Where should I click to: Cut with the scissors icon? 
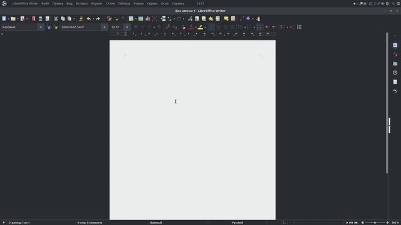[x=56, y=19]
